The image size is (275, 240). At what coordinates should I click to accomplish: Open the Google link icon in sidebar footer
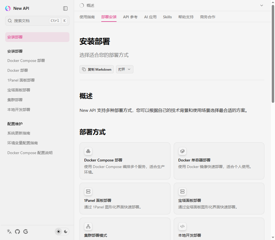click(x=26, y=232)
